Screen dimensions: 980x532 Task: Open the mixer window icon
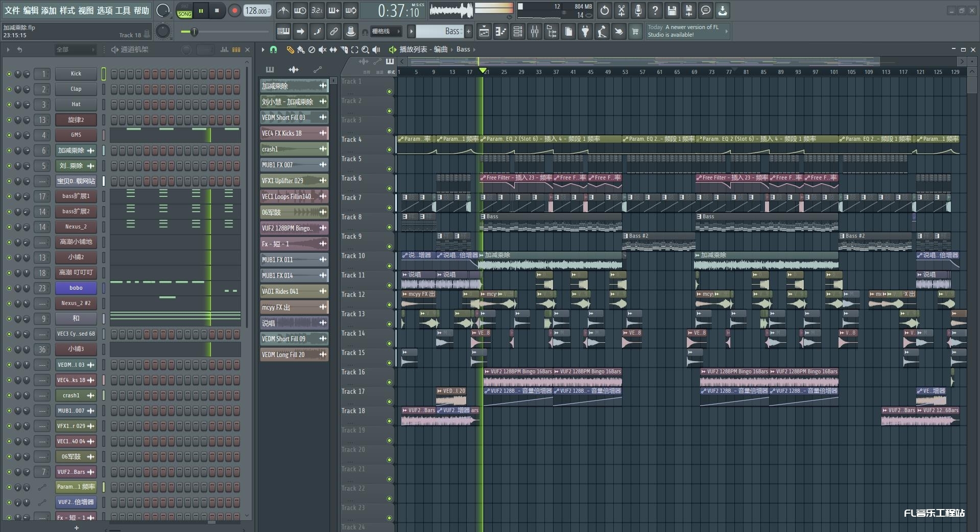coord(535,32)
